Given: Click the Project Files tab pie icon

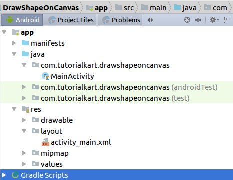Looking at the screenshot, I should 52,20.
